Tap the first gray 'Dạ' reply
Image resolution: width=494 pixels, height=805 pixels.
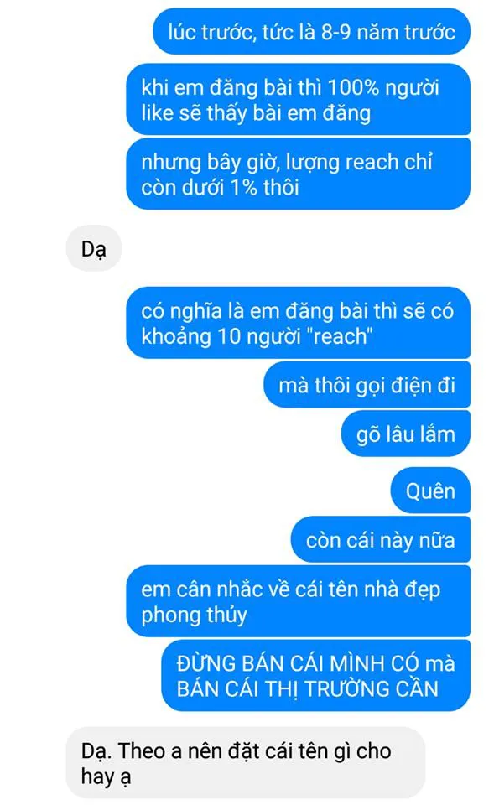pyautogui.click(x=93, y=248)
